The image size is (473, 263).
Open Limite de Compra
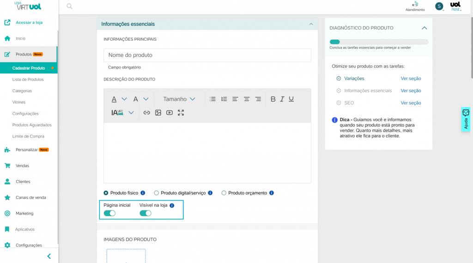pos(28,136)
